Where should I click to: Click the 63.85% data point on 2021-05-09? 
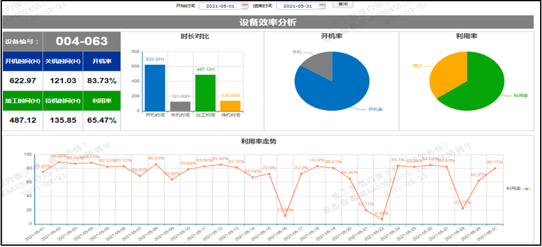pyautogui.click(x=172, y=180)
